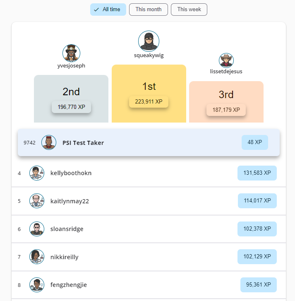Click sloansridge's sunglasses avatar

(x=37, y=229)
